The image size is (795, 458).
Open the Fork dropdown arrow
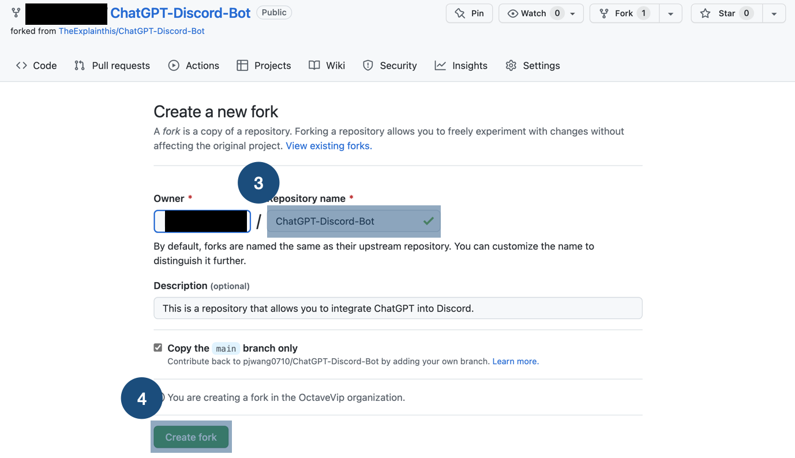[670, 13]
